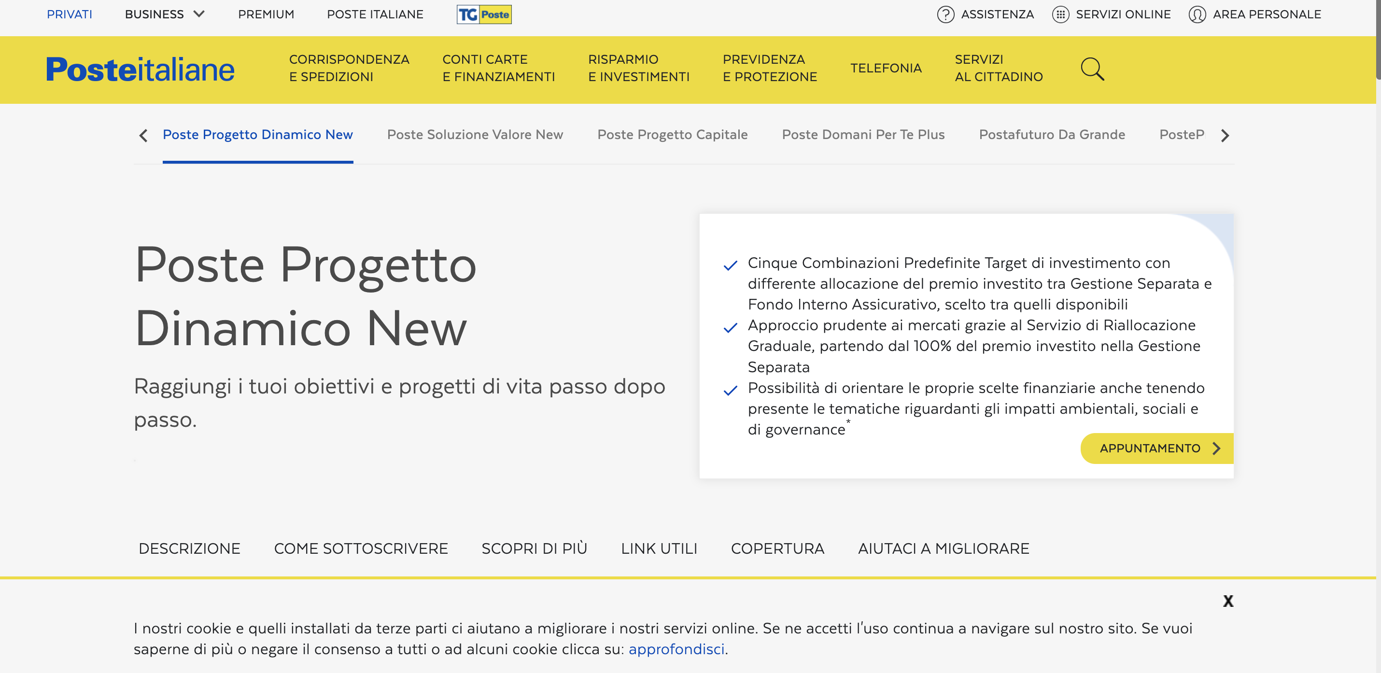Viewport: 1381px width, 673px height.
Task: Jump to Scopri di Più section
Action: click(534, 549)
